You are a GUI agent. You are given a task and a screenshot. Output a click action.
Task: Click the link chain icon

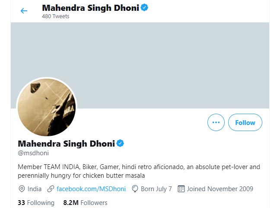(51, 189)
